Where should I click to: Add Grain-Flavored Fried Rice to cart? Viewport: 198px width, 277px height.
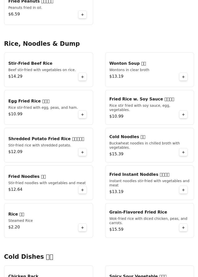183,228
